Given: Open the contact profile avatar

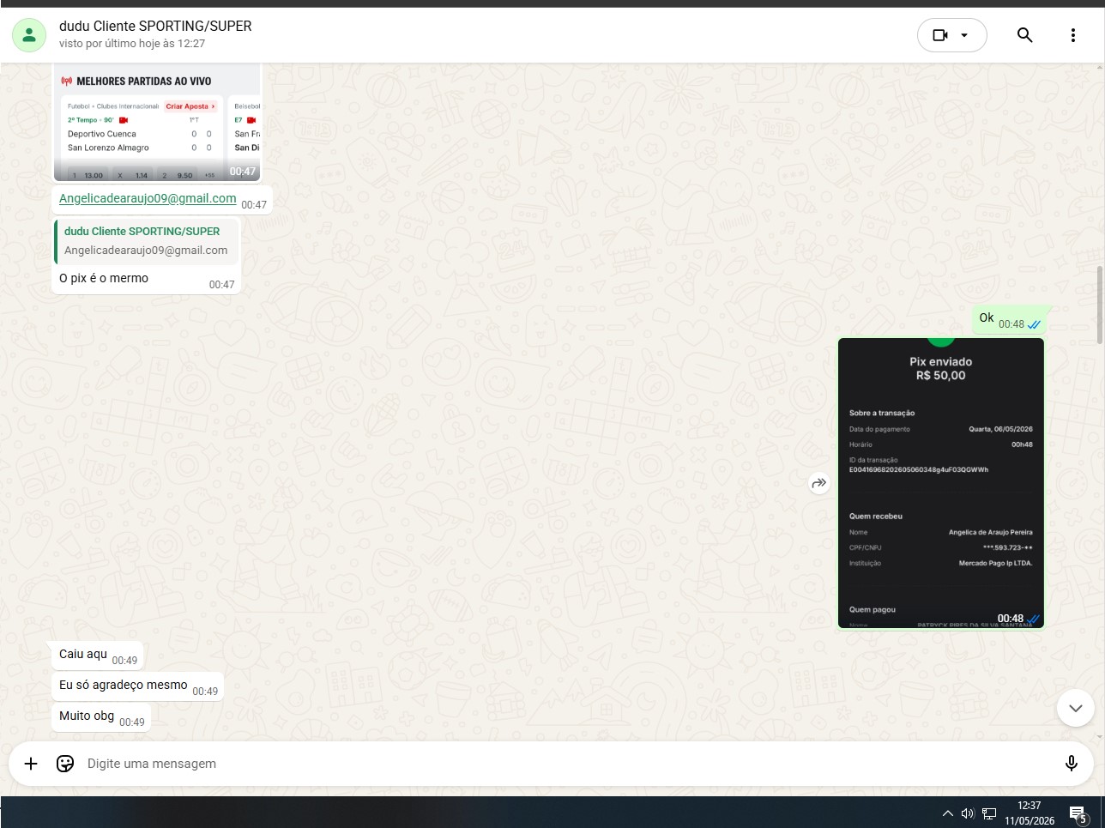Looking at the screenshot, I should point(29,34).
